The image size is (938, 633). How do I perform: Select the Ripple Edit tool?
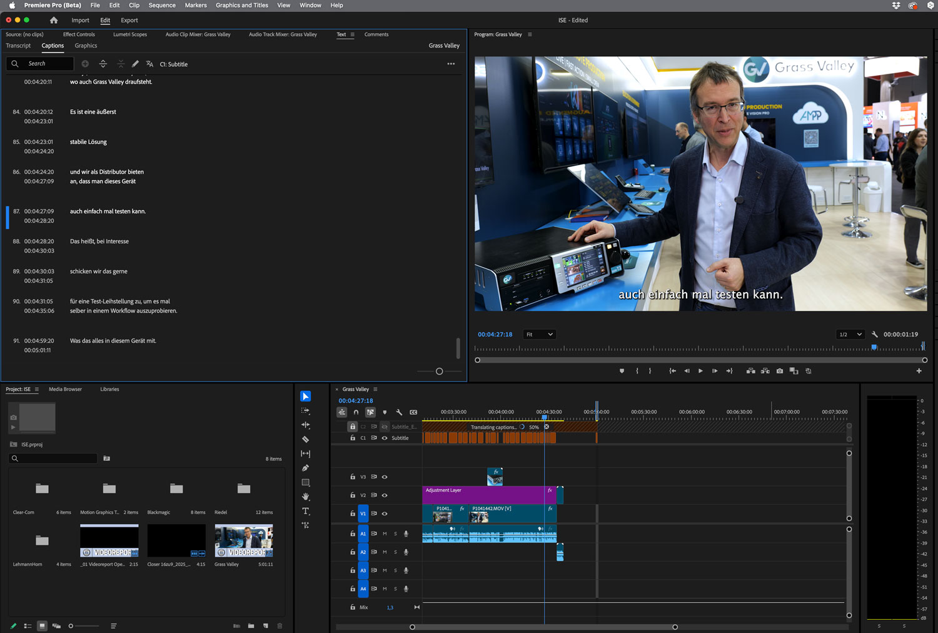point(305,425)
